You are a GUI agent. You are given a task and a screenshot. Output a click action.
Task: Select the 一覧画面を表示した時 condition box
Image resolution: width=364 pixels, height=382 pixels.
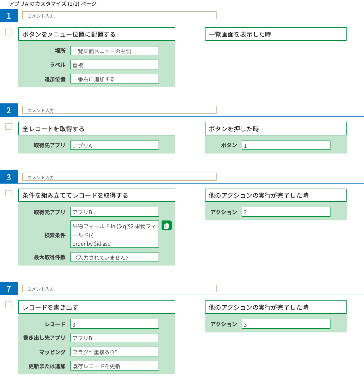click(x=276, y=34)
